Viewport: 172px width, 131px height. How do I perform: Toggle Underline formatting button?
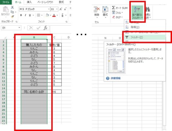(30, 15)
